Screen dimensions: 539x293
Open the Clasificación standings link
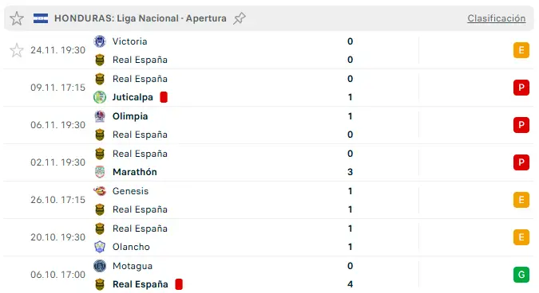coord(496,18)
